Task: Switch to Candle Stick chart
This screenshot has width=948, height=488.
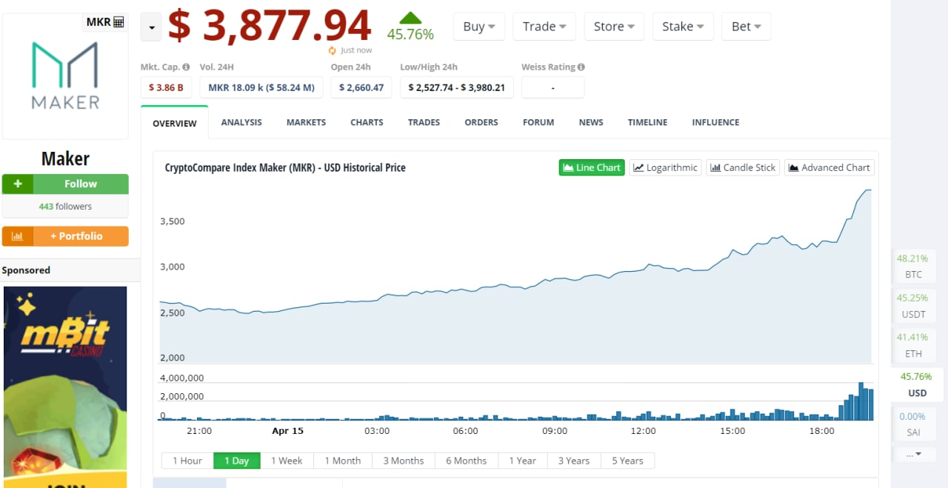Action: tap(743, 167)
